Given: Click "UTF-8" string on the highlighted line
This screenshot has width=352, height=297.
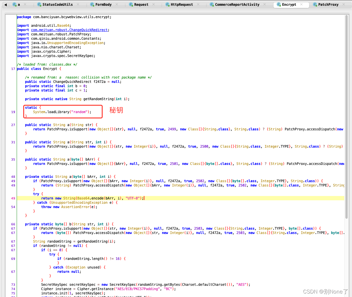Looking at the screenshot, I should [133, 198].
